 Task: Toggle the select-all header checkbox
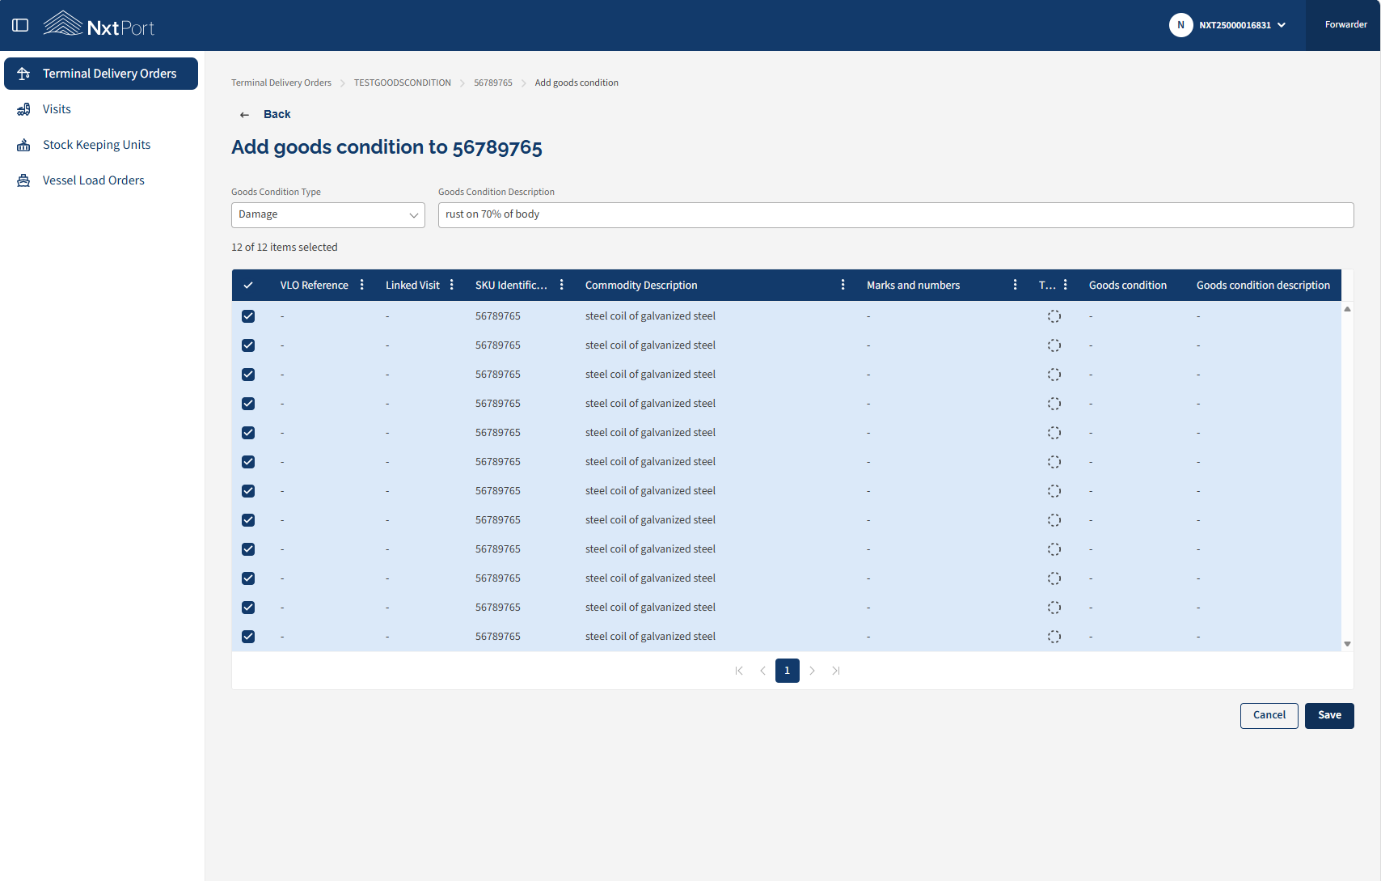tap(248, 285)
